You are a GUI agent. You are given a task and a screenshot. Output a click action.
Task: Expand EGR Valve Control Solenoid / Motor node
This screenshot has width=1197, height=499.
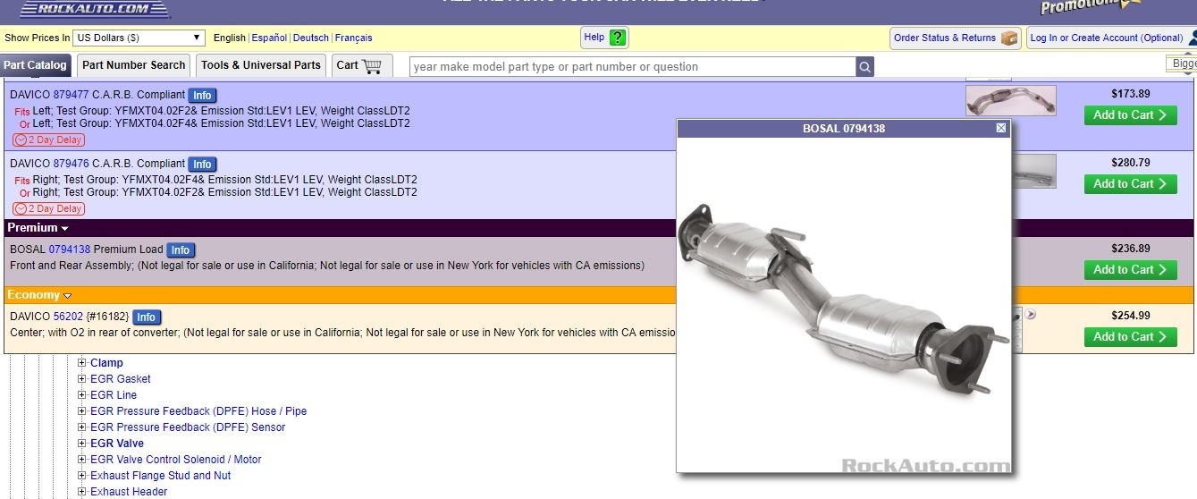coord(82,460)
